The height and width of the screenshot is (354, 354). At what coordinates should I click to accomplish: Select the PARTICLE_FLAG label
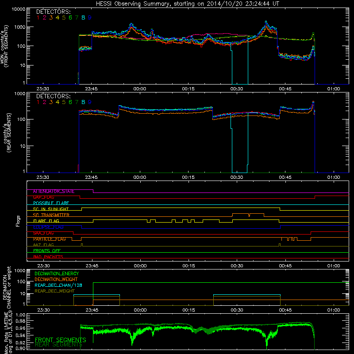pos(50,239)
